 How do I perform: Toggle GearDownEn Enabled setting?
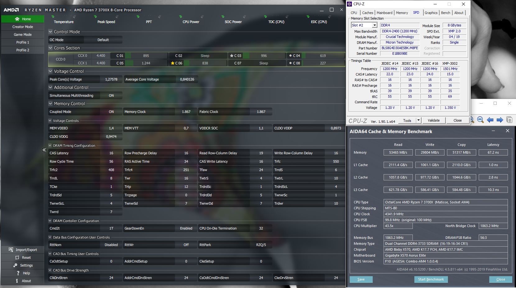point(186,228)
